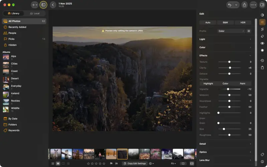Image resolution: width=267 pixels, height=167 pixels.
Task: Select the Edit sliders panel icon
Action: pyautogui.click(x=262, y=22)
